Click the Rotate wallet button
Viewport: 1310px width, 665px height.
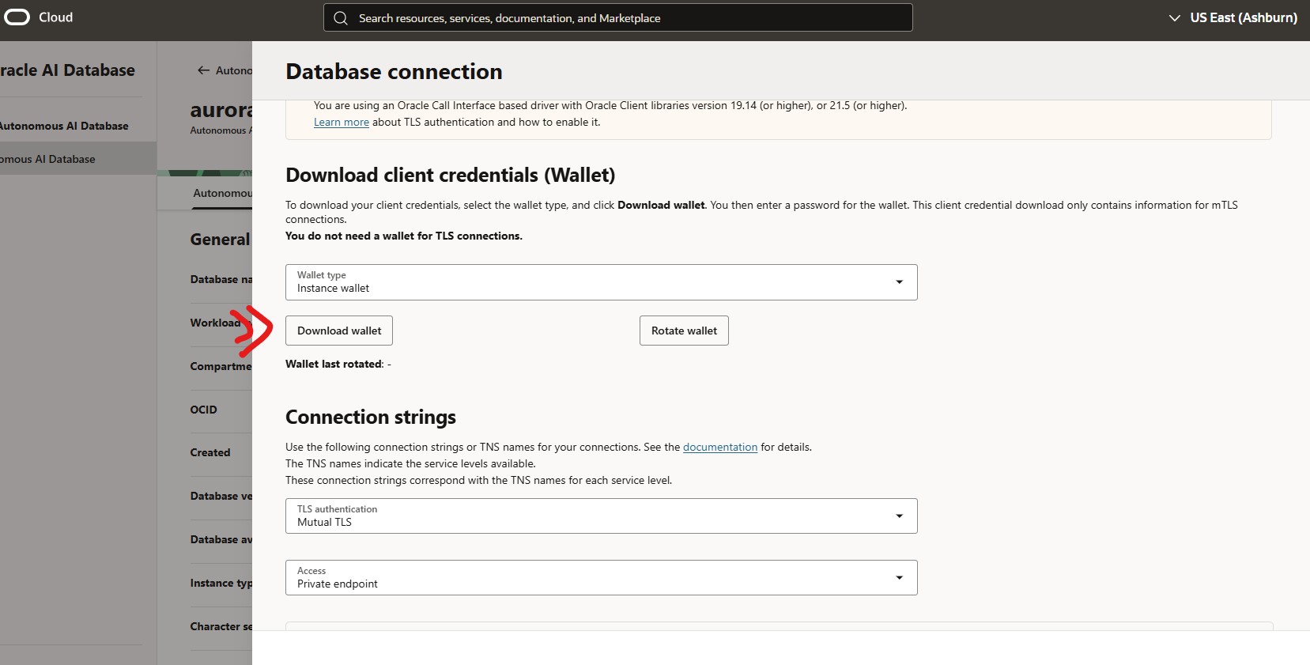click(x=684, y=331)
